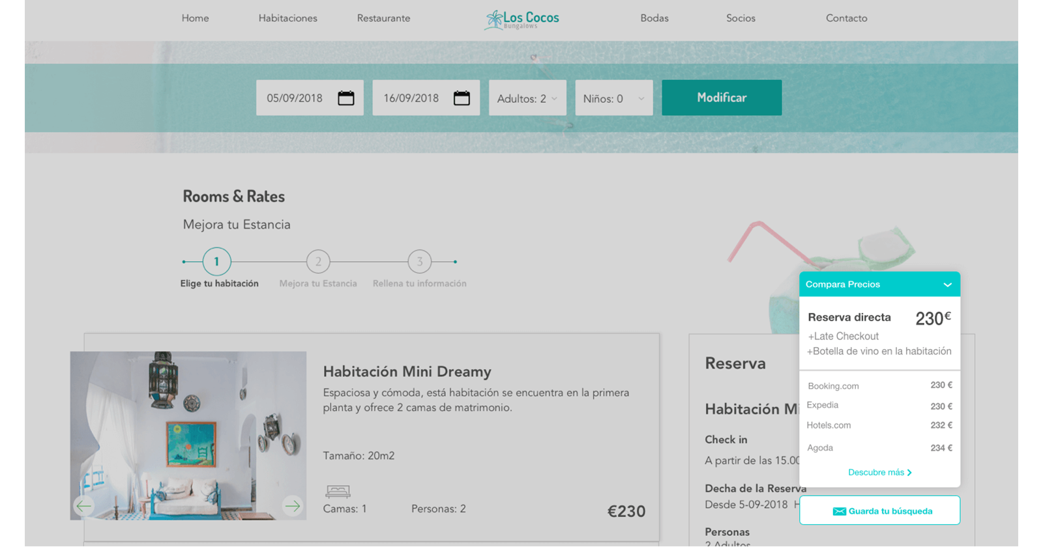
Task: Open the check-out date calendar icon
Action: click(462, 98)
